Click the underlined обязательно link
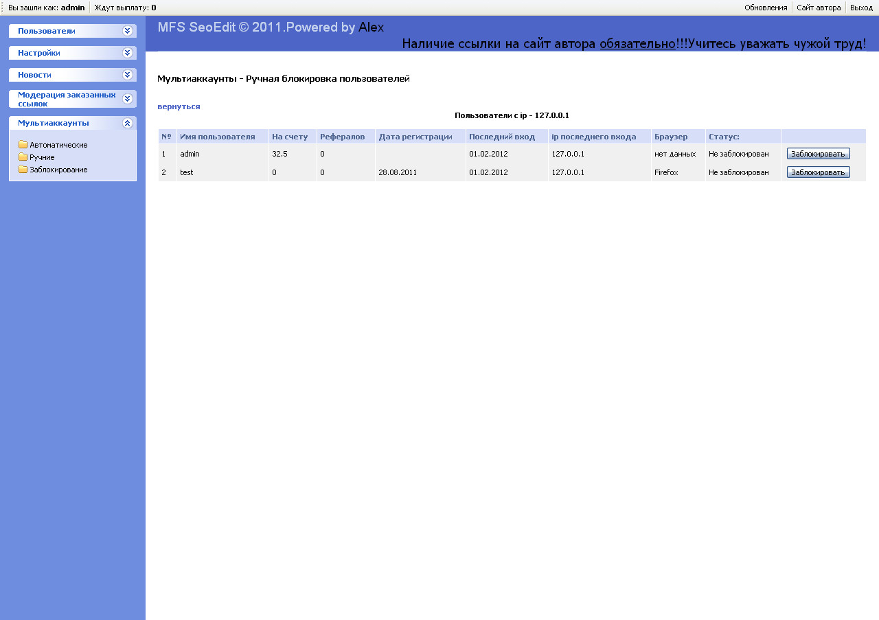This screenshot has width=879, height=620. pos(637,43)
